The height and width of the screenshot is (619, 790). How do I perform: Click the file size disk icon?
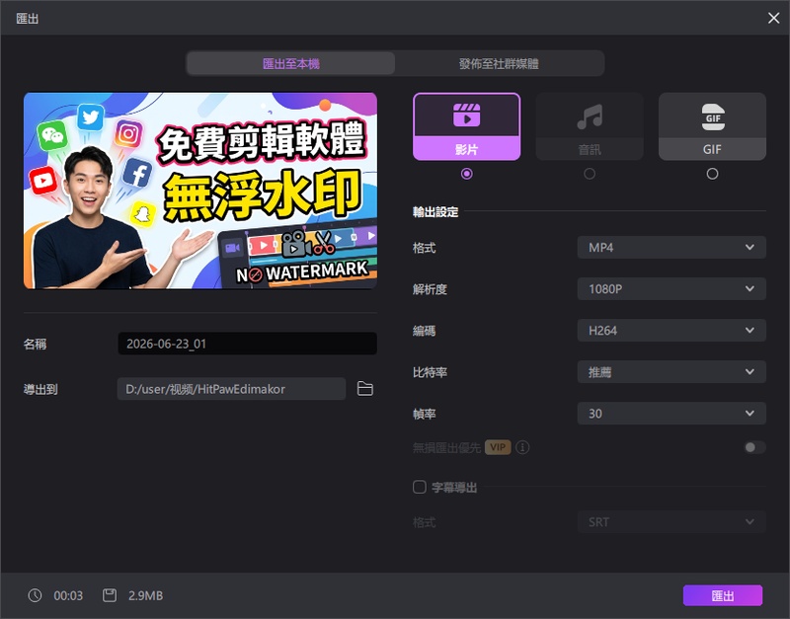[x=110, y=595]
